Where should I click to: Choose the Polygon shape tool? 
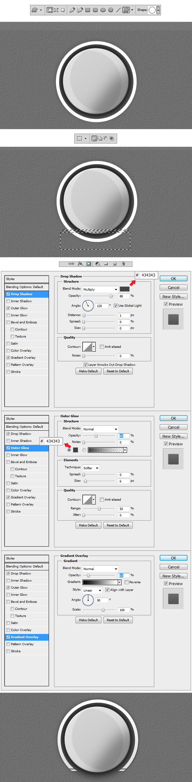pyautogui.click(x=111, y=10)
